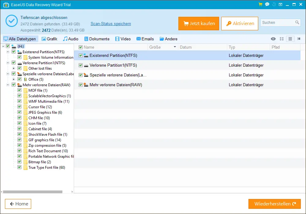The height and width of the screenshot is (214, 306).
Task: Switch to thumbnail grid view
Action: 282,39
